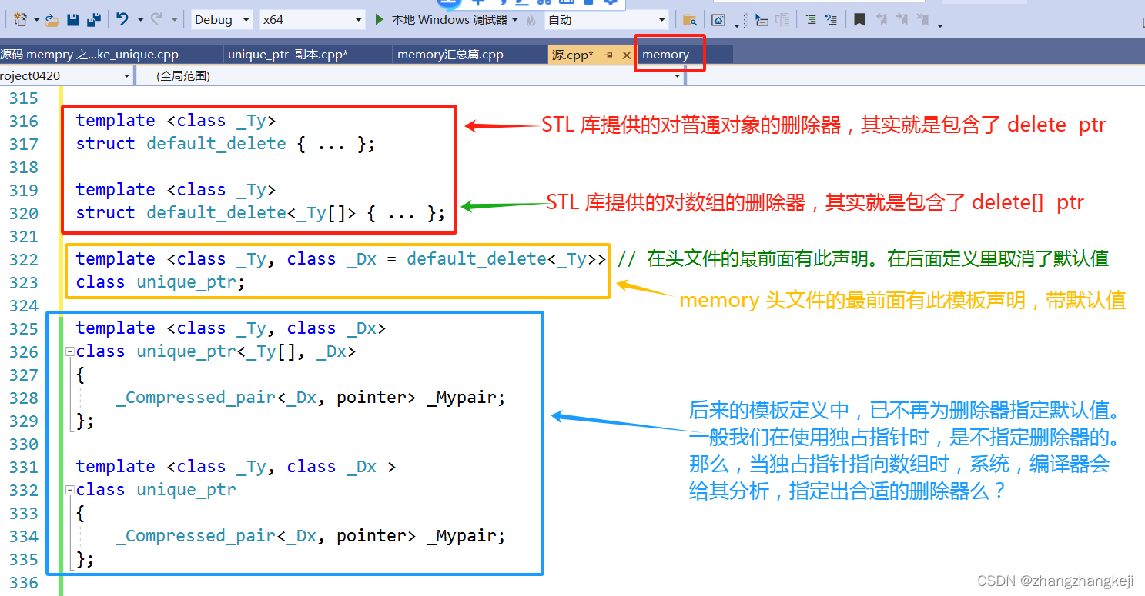Click the Save All icon
The width and height of the screenshot is (1145, 596).
[94, 20]
